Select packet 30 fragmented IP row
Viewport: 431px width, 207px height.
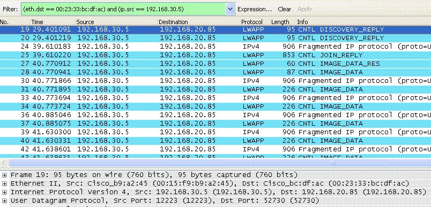tap(215, 81)
